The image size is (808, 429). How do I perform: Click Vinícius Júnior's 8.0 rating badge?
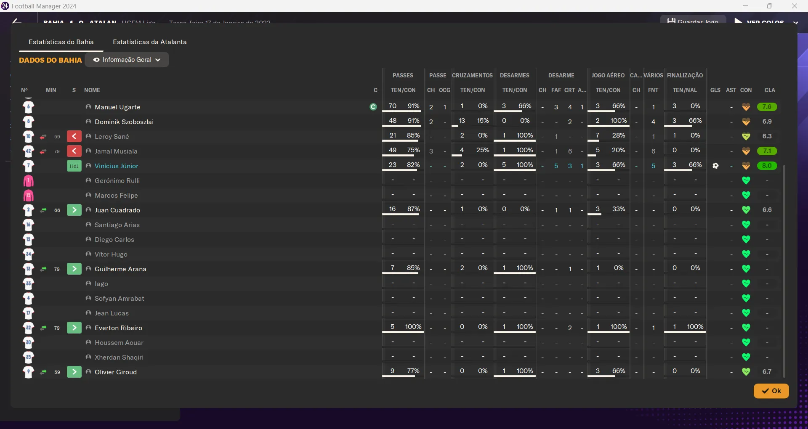(x=767, y=166)
